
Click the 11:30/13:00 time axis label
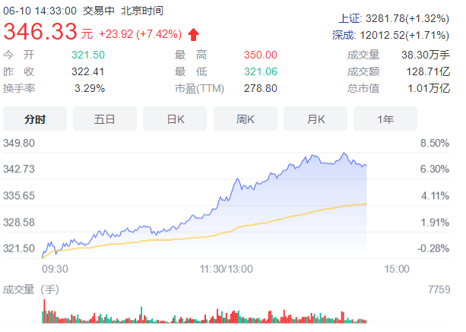(227, 268)
